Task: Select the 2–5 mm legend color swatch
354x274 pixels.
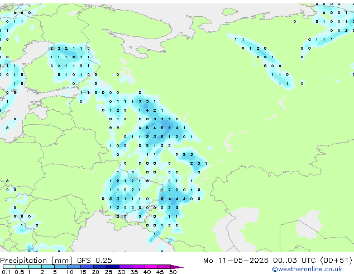Action: [48, 267]
